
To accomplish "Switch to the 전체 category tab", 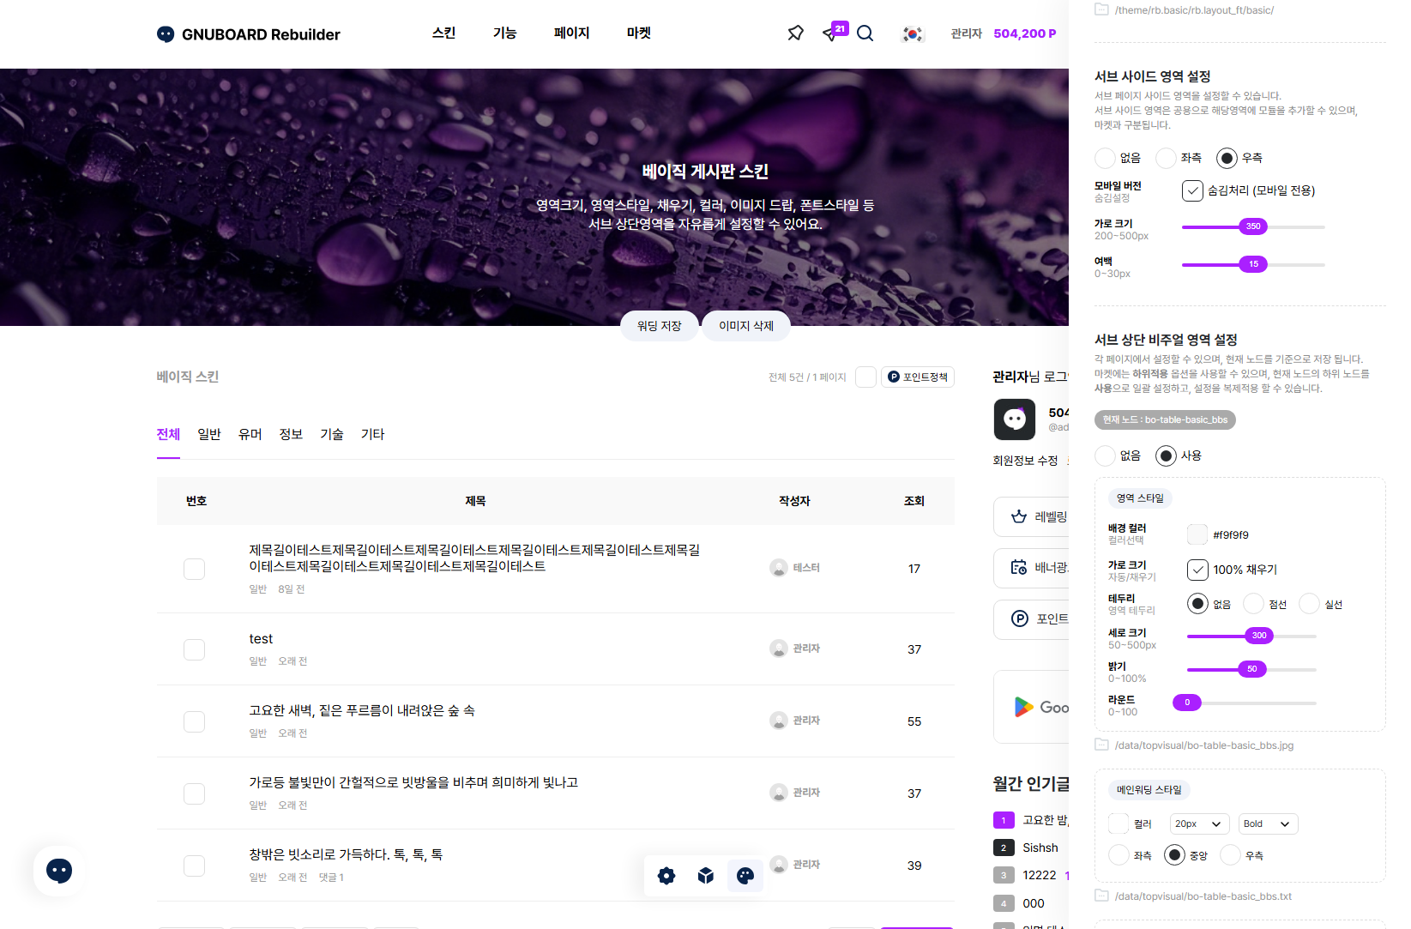I will pos(169,434).
